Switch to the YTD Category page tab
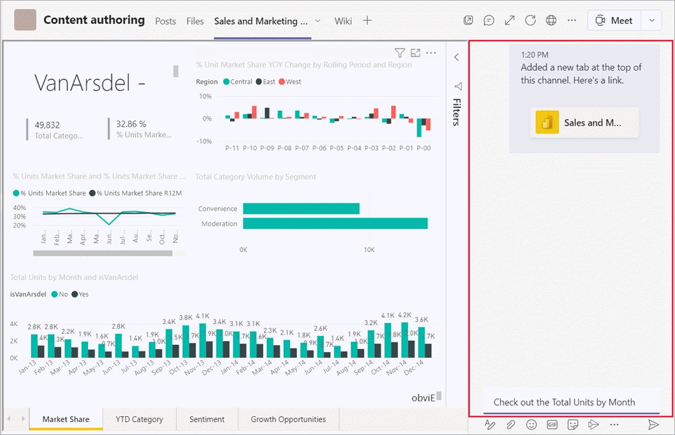Image resolution: width=675 pixels, height=435 pixels. 139,419
